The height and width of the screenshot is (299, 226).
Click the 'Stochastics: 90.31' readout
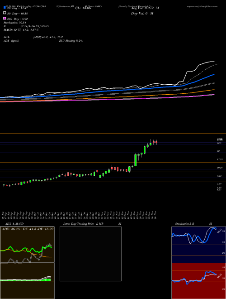pyautogui.click(x=15, y=23)
